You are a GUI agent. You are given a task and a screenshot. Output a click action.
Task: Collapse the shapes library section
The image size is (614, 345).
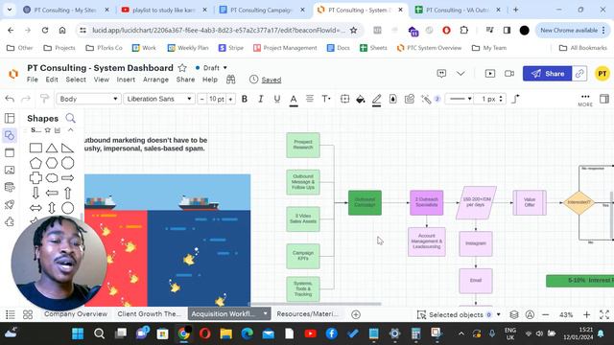tap(70, 130)
